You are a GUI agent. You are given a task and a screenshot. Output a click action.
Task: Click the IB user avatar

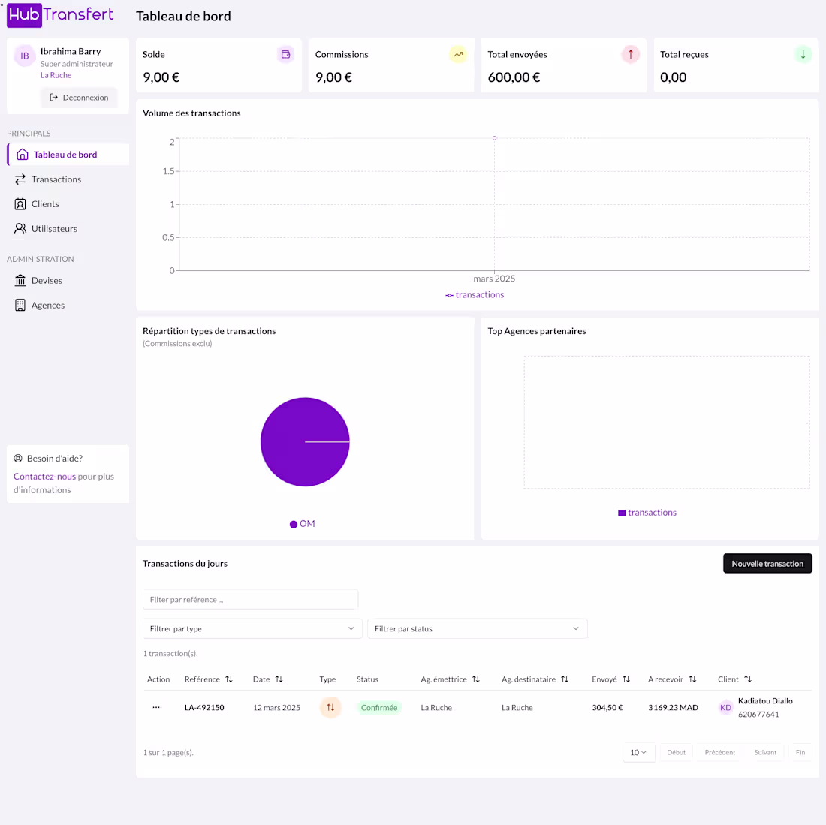tap(24, 56)
